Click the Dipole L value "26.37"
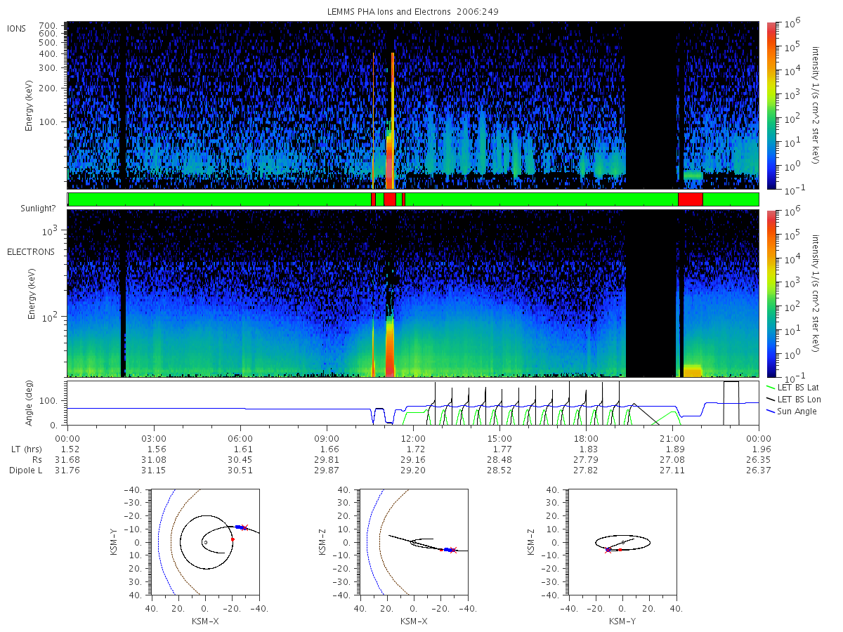Image resolution: width=843 pixels, height=632 pixels. 758,470
